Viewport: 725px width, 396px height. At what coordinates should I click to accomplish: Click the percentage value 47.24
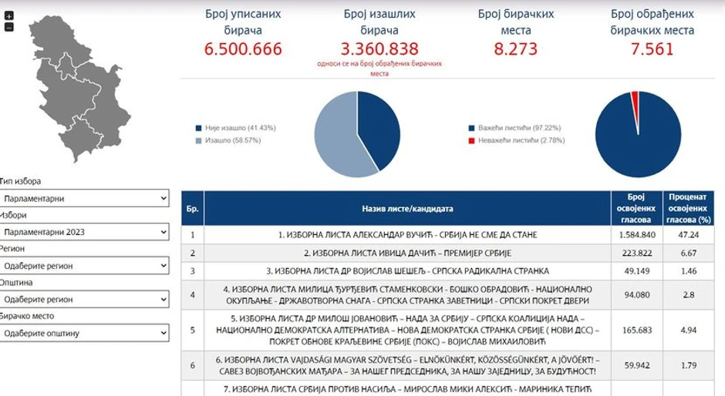[689, 235]
